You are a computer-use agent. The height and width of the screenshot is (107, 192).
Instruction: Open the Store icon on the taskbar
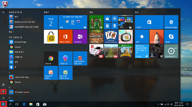click(38, 104)
